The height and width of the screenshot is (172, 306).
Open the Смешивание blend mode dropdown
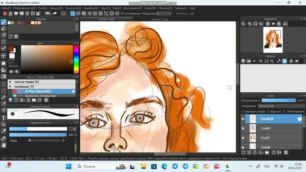tap(281, 106)
